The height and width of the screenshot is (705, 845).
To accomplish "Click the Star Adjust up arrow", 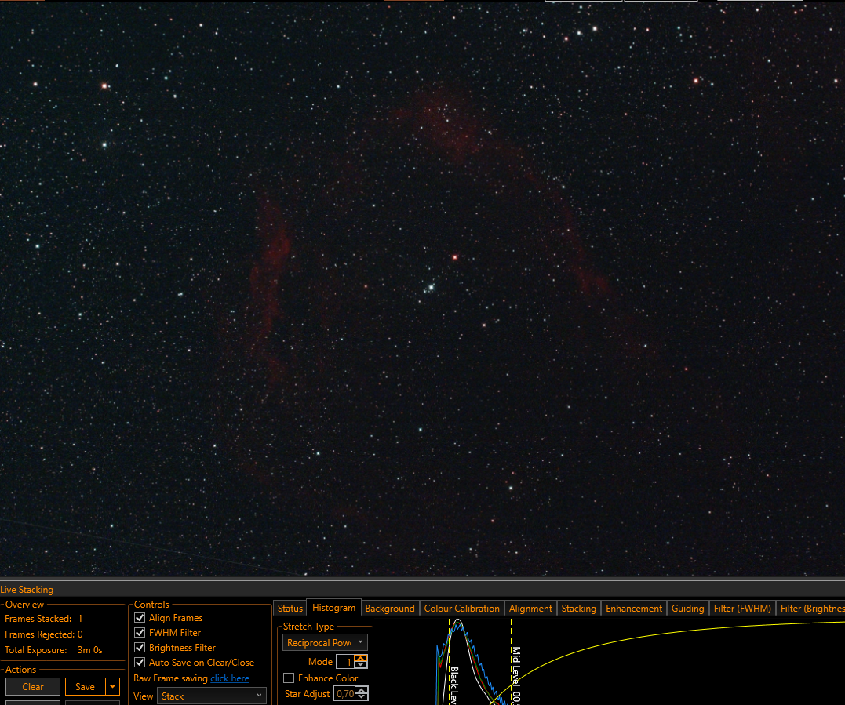I will pyautogui.click(x=362, y=690).
